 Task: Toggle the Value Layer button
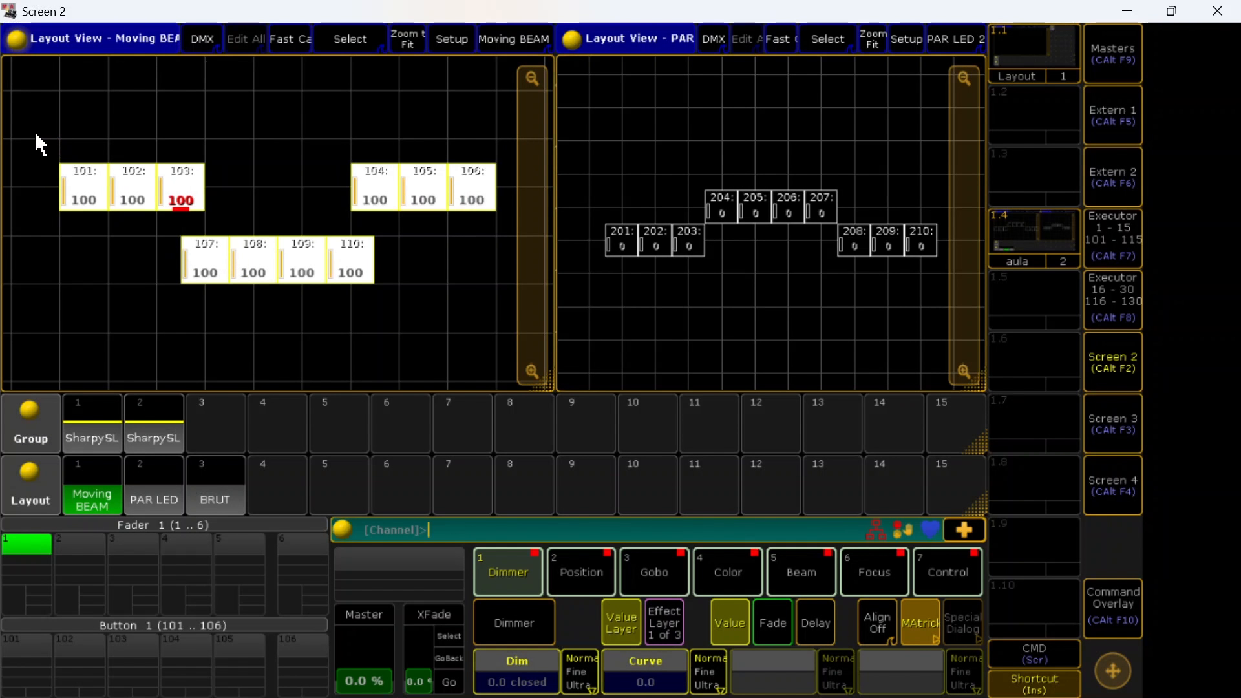(621, 622)
